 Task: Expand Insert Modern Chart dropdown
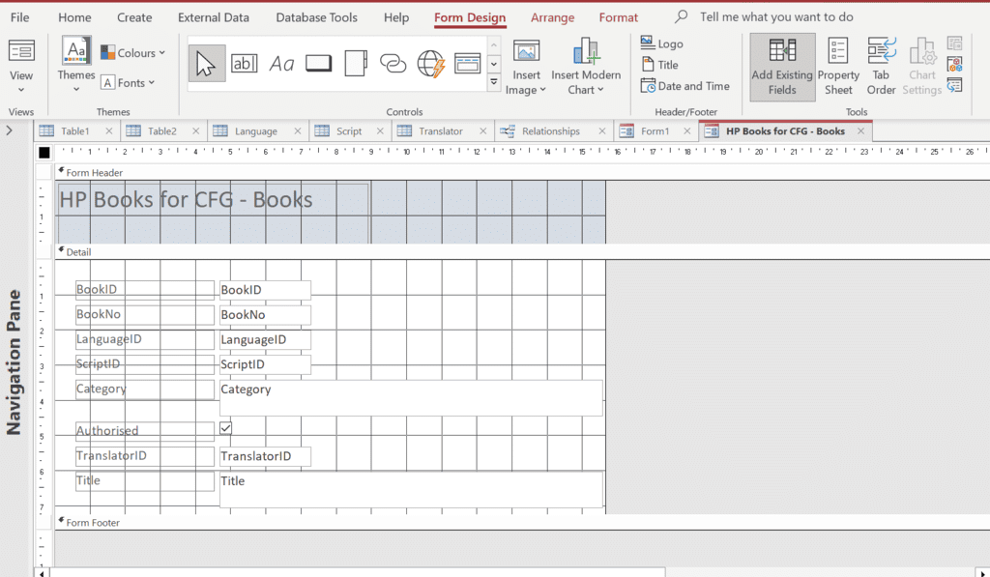click(x=600, y=90)
